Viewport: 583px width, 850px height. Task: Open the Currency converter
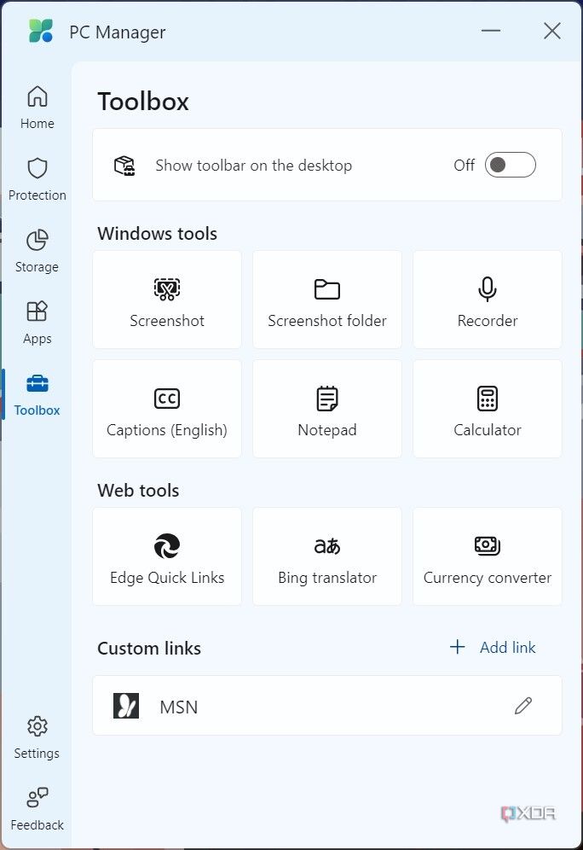488,556
